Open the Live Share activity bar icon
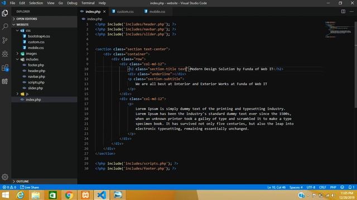This screenshot has width=357, height=200. coord(5,81)
